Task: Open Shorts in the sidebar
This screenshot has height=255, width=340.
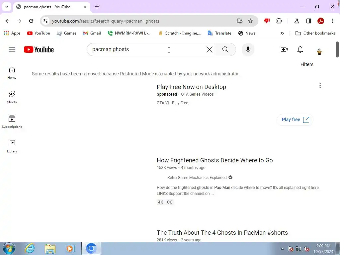Action: tap(12, 97)
